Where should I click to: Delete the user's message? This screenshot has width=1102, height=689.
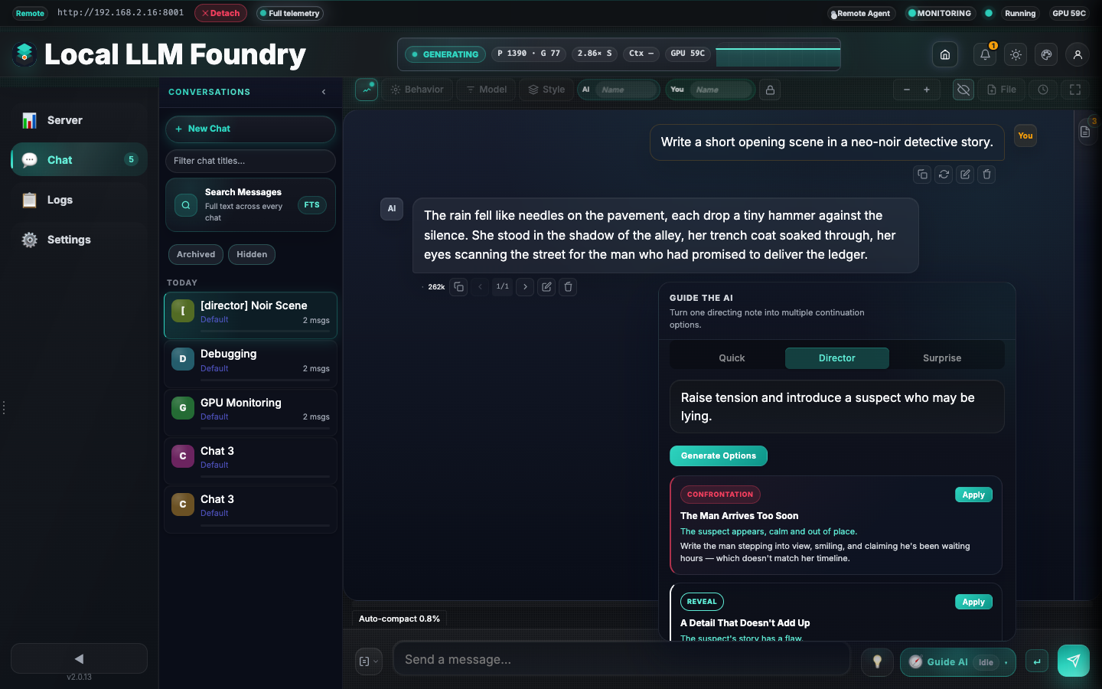(986, 175)
